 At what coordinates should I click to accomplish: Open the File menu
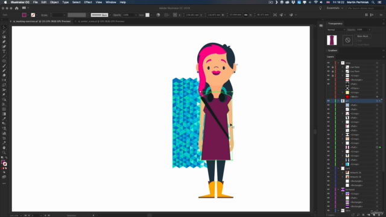tap(35, 2)
